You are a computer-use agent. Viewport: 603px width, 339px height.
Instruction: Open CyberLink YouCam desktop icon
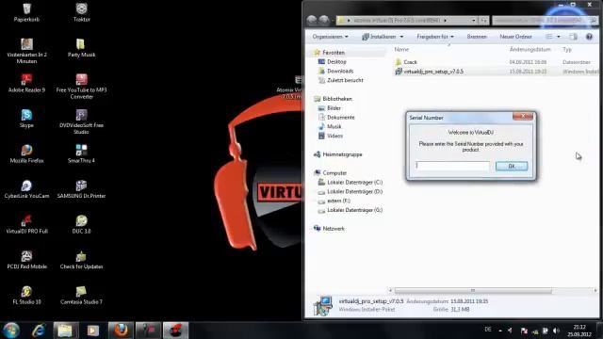(x=26, y=189)
